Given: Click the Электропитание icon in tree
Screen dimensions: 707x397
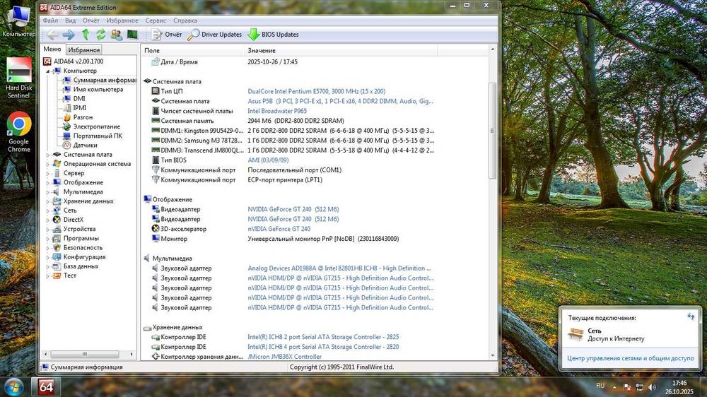Looking at the screenshot, I should coord(66,126).
